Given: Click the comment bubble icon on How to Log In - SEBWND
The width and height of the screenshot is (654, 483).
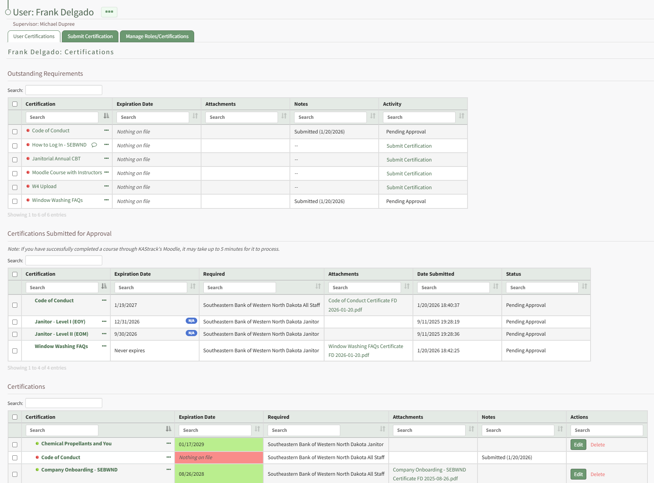Looking at the screenshot, I should click(x=94, y=145).
